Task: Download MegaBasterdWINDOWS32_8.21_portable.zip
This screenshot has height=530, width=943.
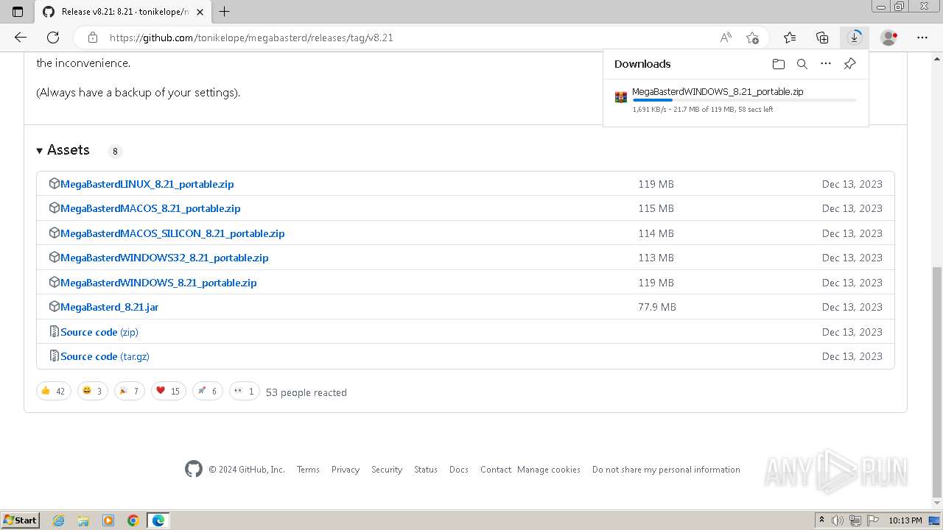Action: tap(164, 258)
